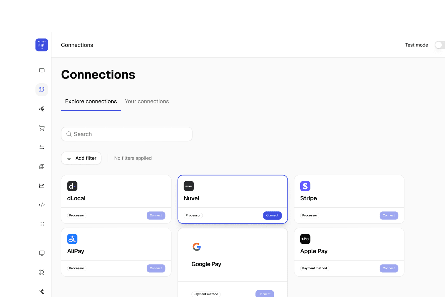The height and width of the screenshot is (297, 445).
Task: Click the Connections breadcrumb in the top bar
Action: 77,45
